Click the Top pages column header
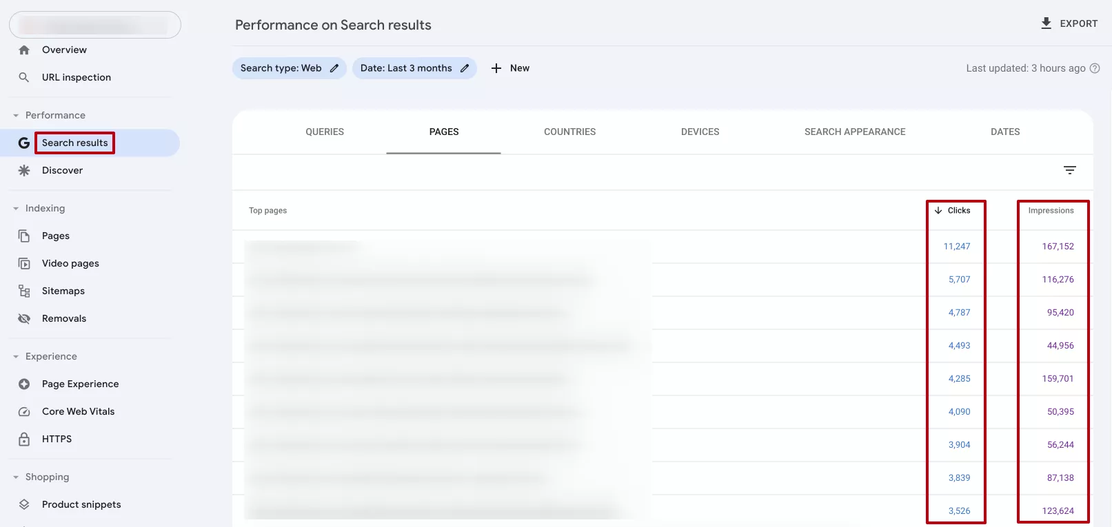Image resolution: width=1112 pixels, height=527 pixels. pyautogui.click(x=267, y=211)
